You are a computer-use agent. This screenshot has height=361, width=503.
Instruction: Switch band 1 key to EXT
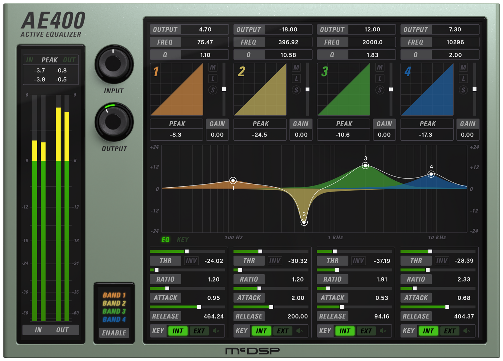199,331
